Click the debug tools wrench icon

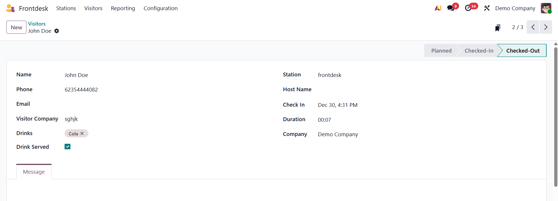(x=487, y=8)
